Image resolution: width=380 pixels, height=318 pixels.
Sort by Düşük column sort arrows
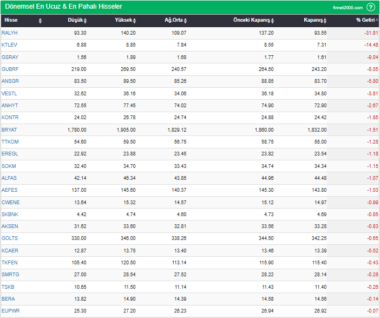pyautogui.click(x=85, y=21)
